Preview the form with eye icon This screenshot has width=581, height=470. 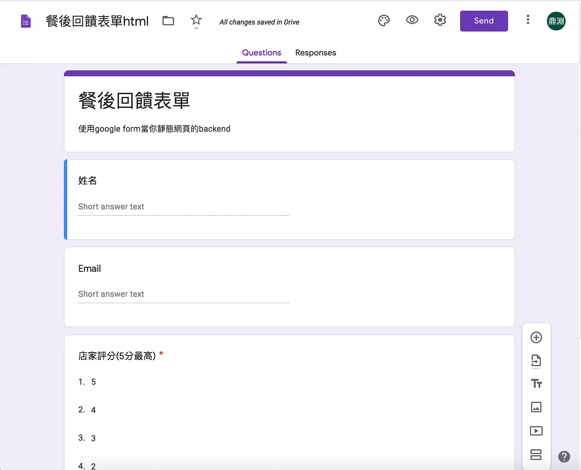(x=412, y=20)
